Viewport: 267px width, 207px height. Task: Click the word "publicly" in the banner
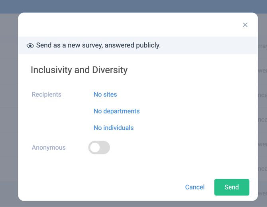146,45
